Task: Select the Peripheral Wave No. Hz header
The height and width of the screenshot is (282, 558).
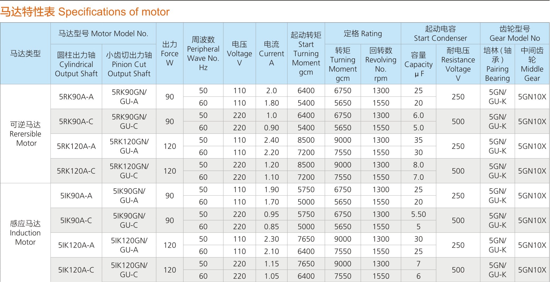Action: (203, 54)
